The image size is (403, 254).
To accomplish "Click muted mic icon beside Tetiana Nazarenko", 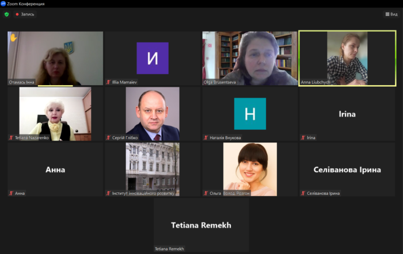I will (11, 138).
